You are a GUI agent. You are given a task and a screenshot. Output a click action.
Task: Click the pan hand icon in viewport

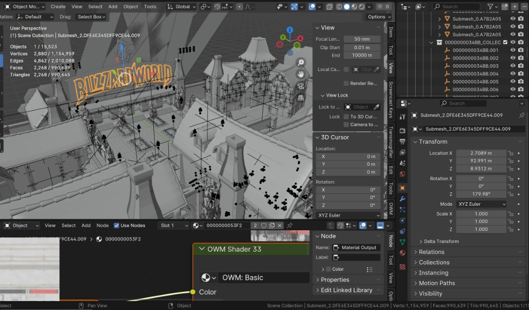(x=301, y=74)
